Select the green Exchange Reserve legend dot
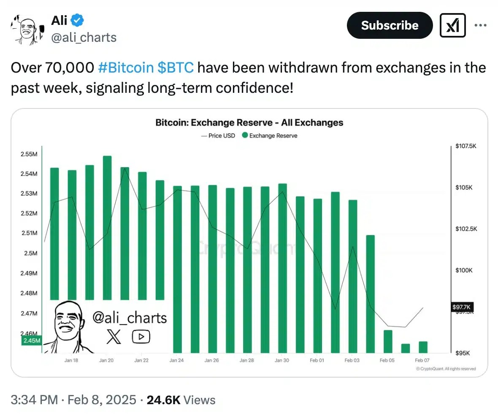The image size is (498, 416). [x=245, y=135]
